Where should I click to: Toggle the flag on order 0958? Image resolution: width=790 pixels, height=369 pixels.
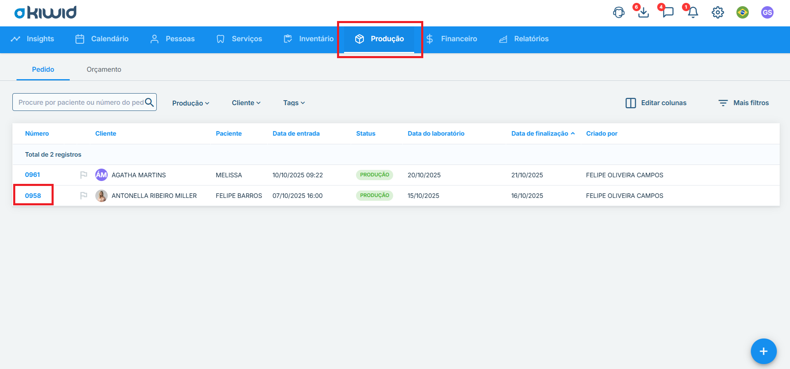[84, 195]
